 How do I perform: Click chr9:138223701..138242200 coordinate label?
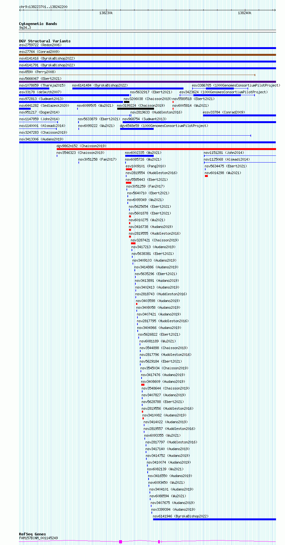click(43, 7)
